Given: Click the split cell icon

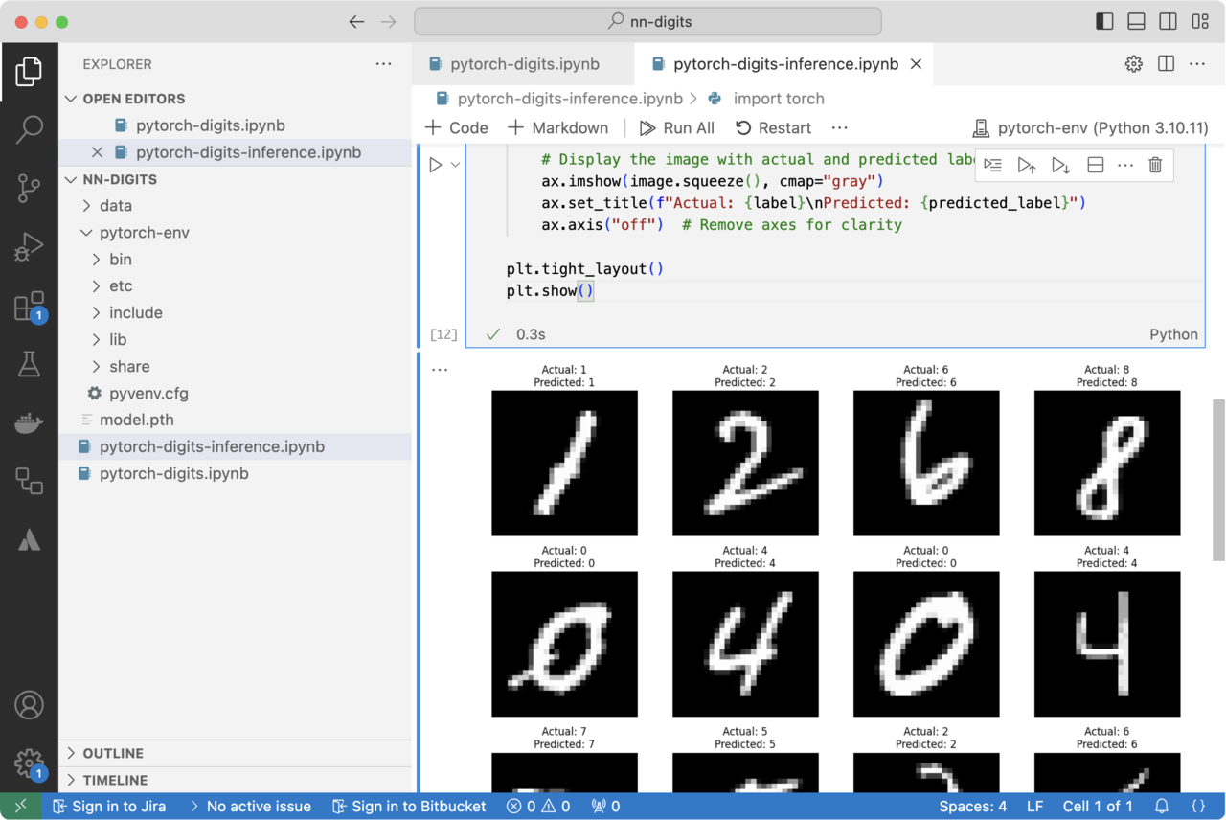Looking at the screenshot, I should coord(1095,166).
